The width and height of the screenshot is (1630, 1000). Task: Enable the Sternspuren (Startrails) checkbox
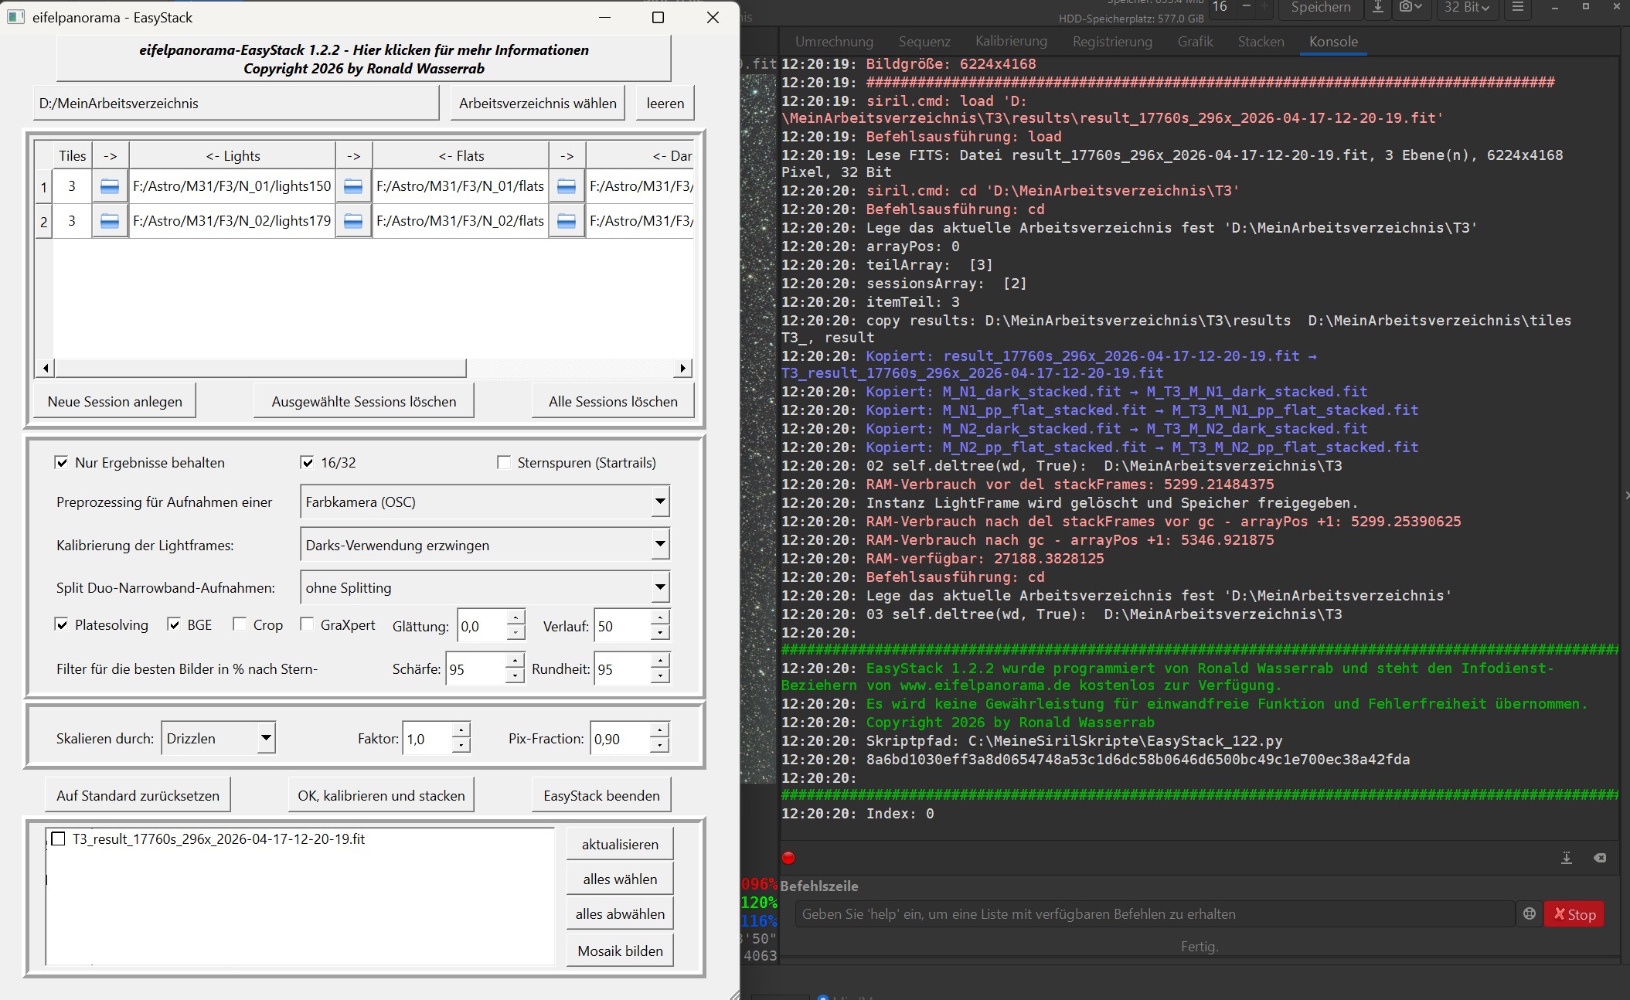pos(504,463)
